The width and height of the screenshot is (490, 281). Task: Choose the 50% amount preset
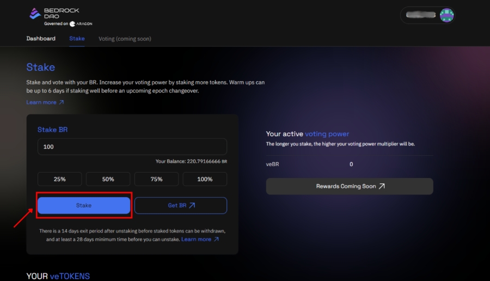[108, 179]
